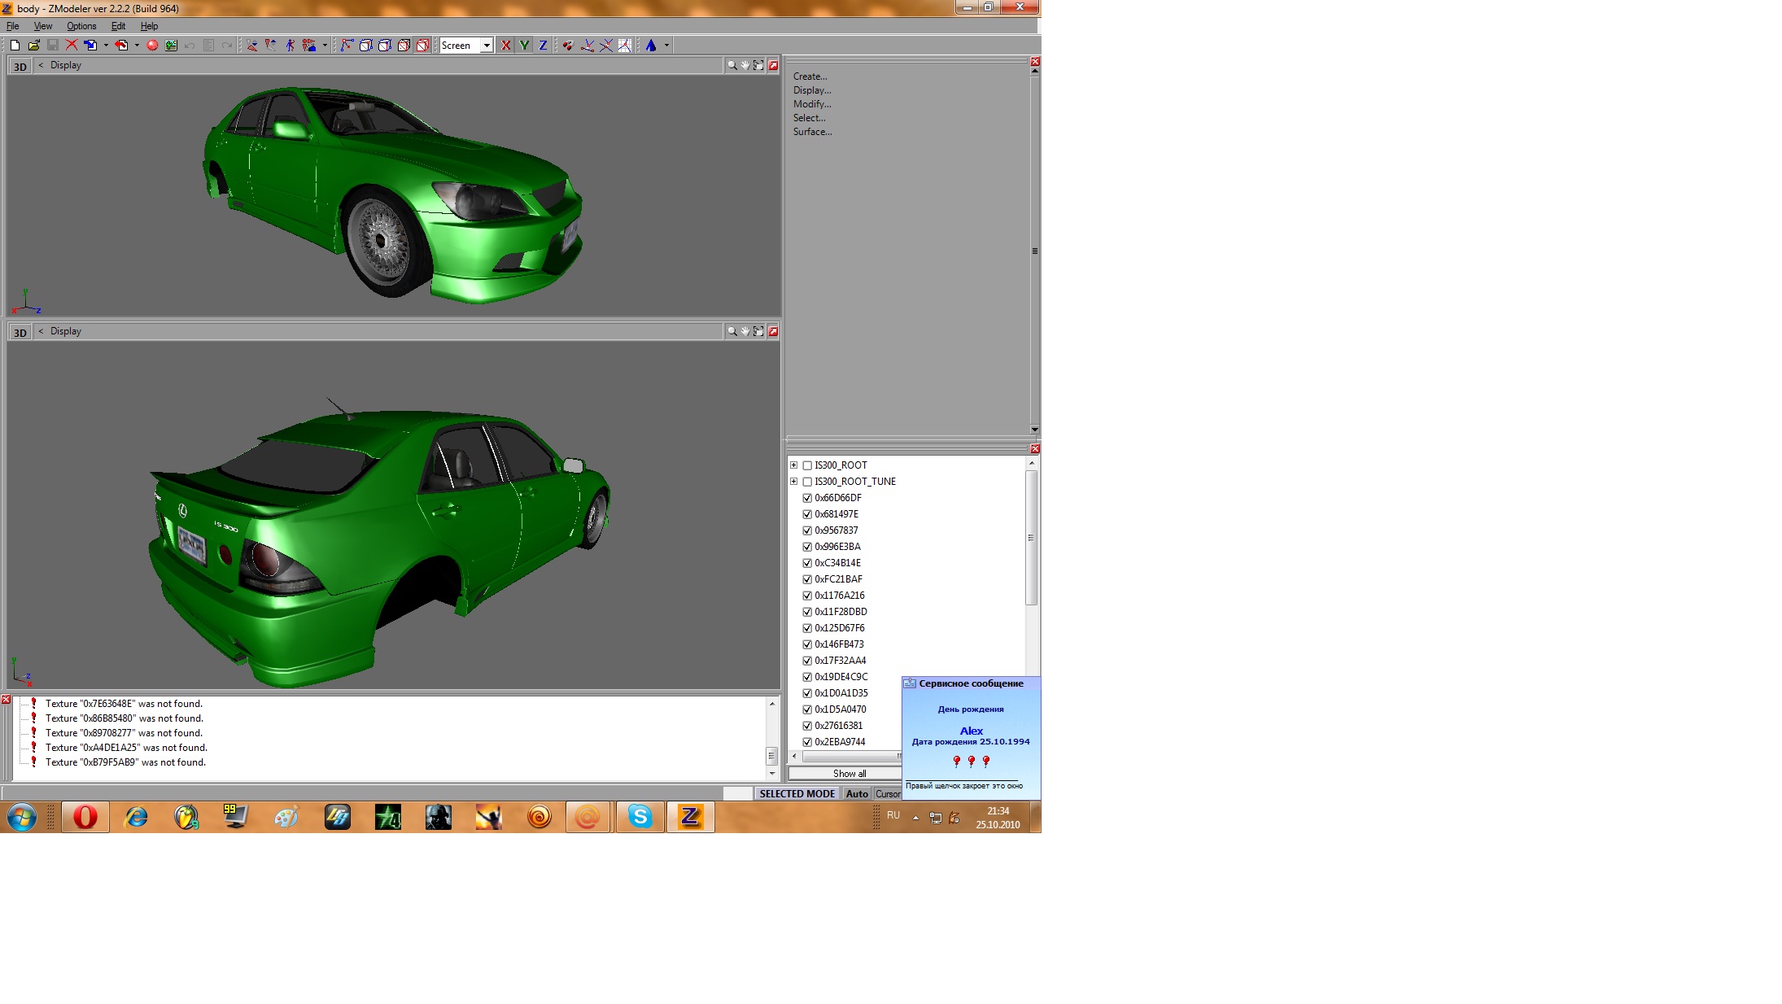This screenshot has width=1782, height=1004.
Task: Click the New file icon
Action: coord(15,46)
